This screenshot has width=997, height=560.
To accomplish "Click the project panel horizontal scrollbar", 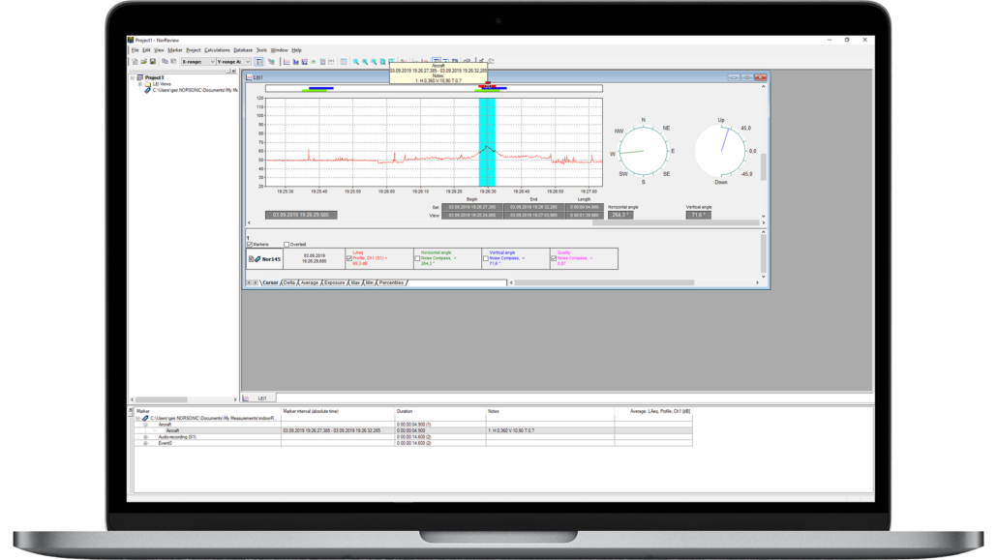I will tap(162, 399).
